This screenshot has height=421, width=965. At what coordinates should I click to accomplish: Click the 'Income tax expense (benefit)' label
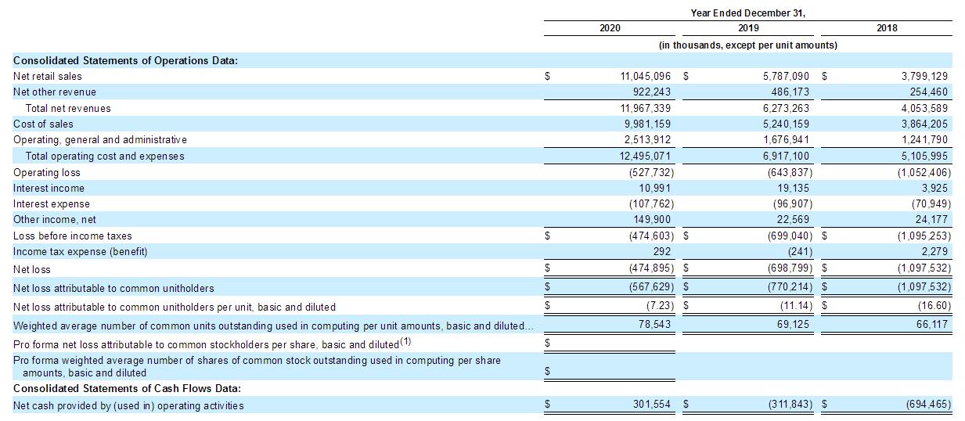[81, 252]
